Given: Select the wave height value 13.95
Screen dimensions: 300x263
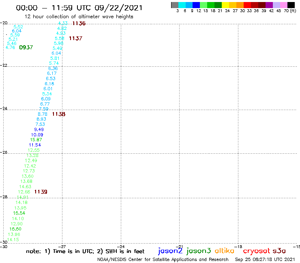Looking at the screenshot, I should [x=20, y=208].
